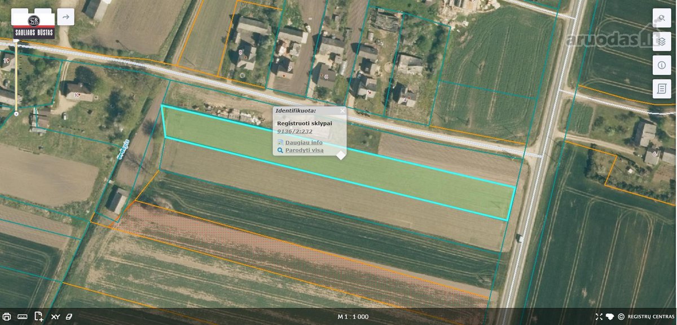Close the Identifikuota popup
This screenshot has height=325, width=677.
click(342, 111)
